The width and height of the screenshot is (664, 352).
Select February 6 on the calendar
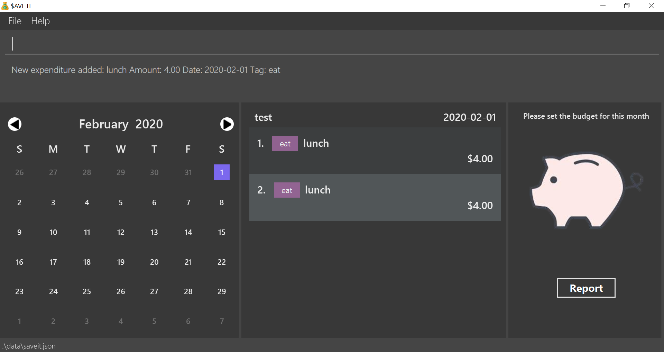pos(154,202)
